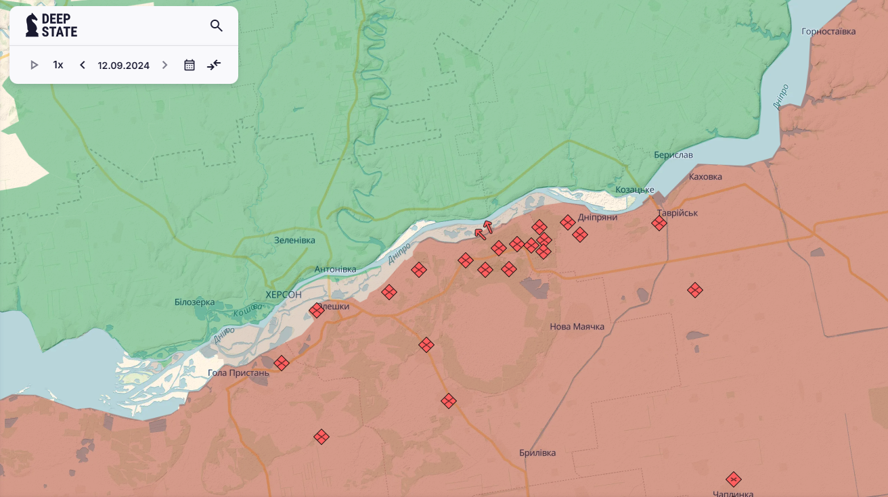
Task: Click the red attack direction arrows
Action: (484, 230)
